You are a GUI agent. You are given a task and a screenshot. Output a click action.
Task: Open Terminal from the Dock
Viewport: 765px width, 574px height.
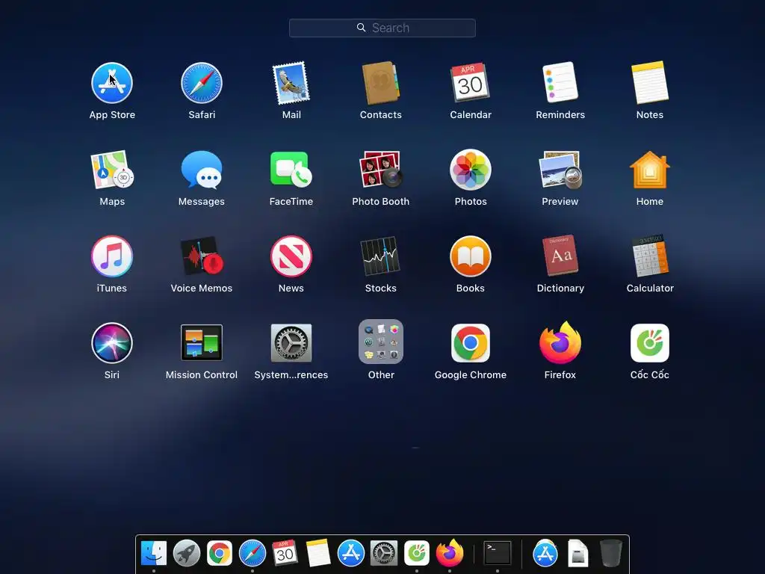point(497,553)
